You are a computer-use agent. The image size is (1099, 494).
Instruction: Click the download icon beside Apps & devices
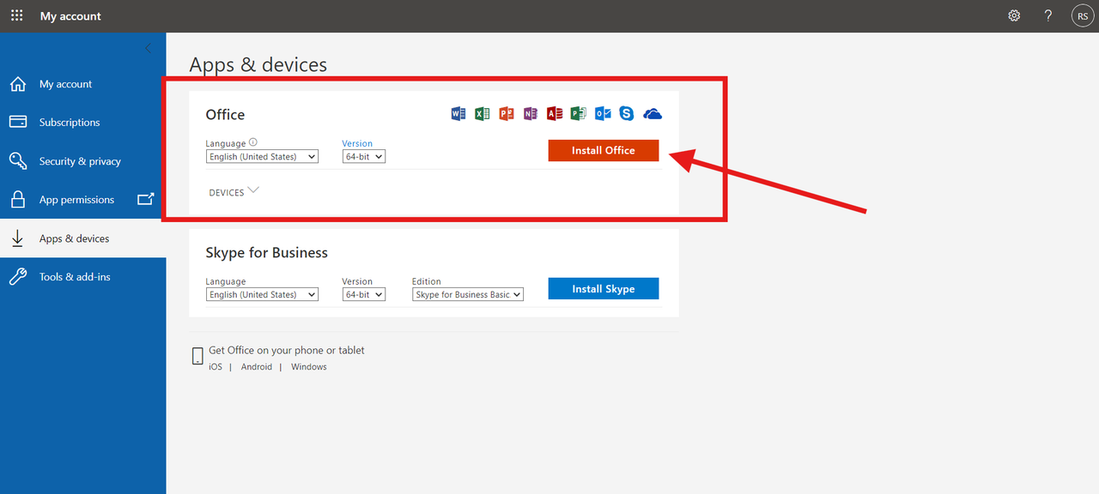17,238
